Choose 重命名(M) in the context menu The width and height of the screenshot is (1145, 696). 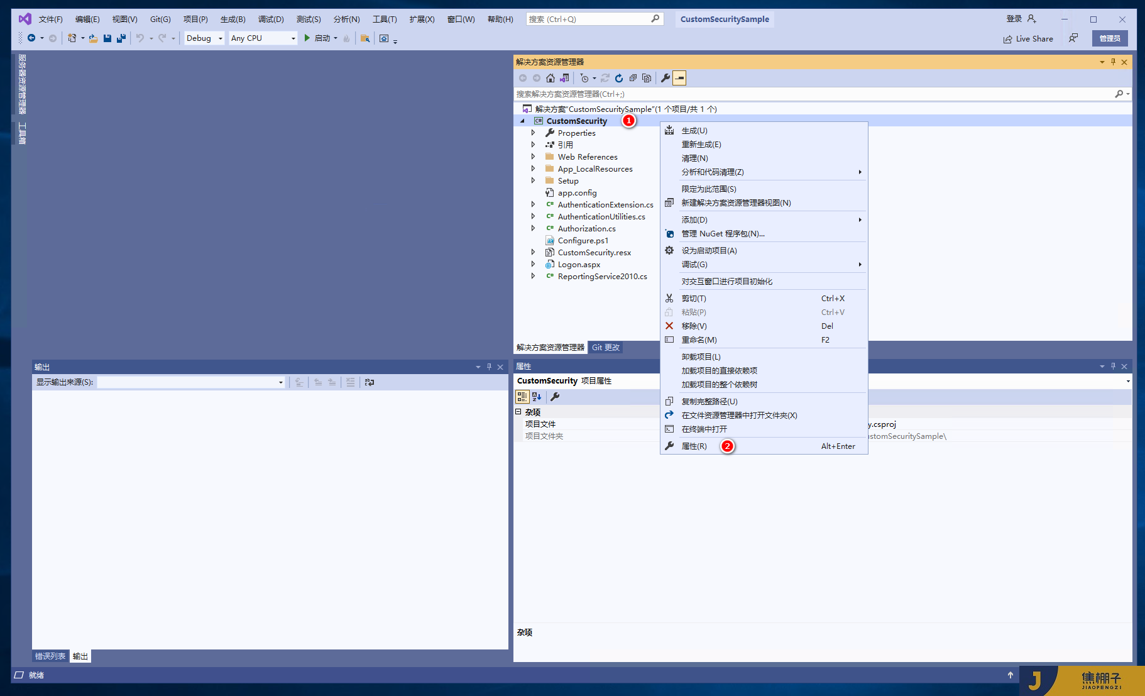click(764, 340)
